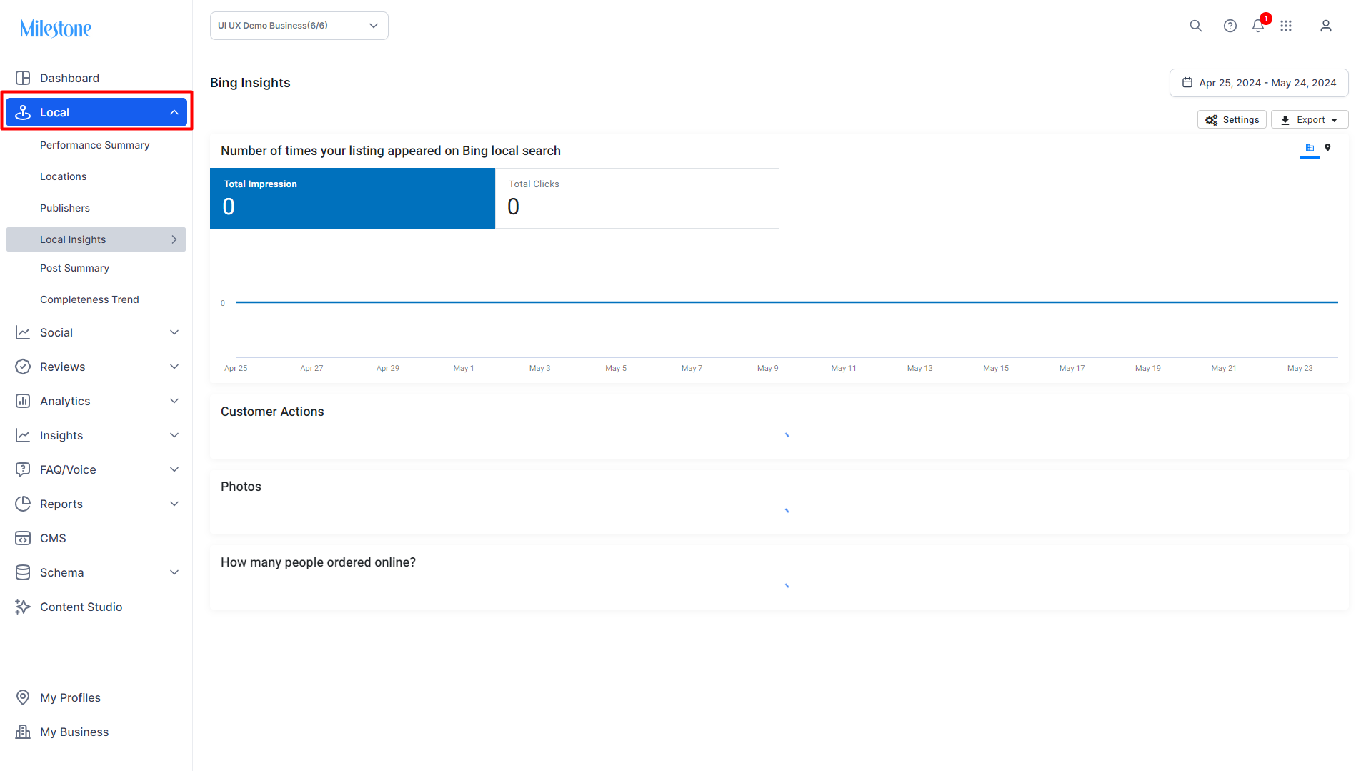1371x771 pixels.
Task: Click the CMS code window icon
Action: tap(23, 538)
